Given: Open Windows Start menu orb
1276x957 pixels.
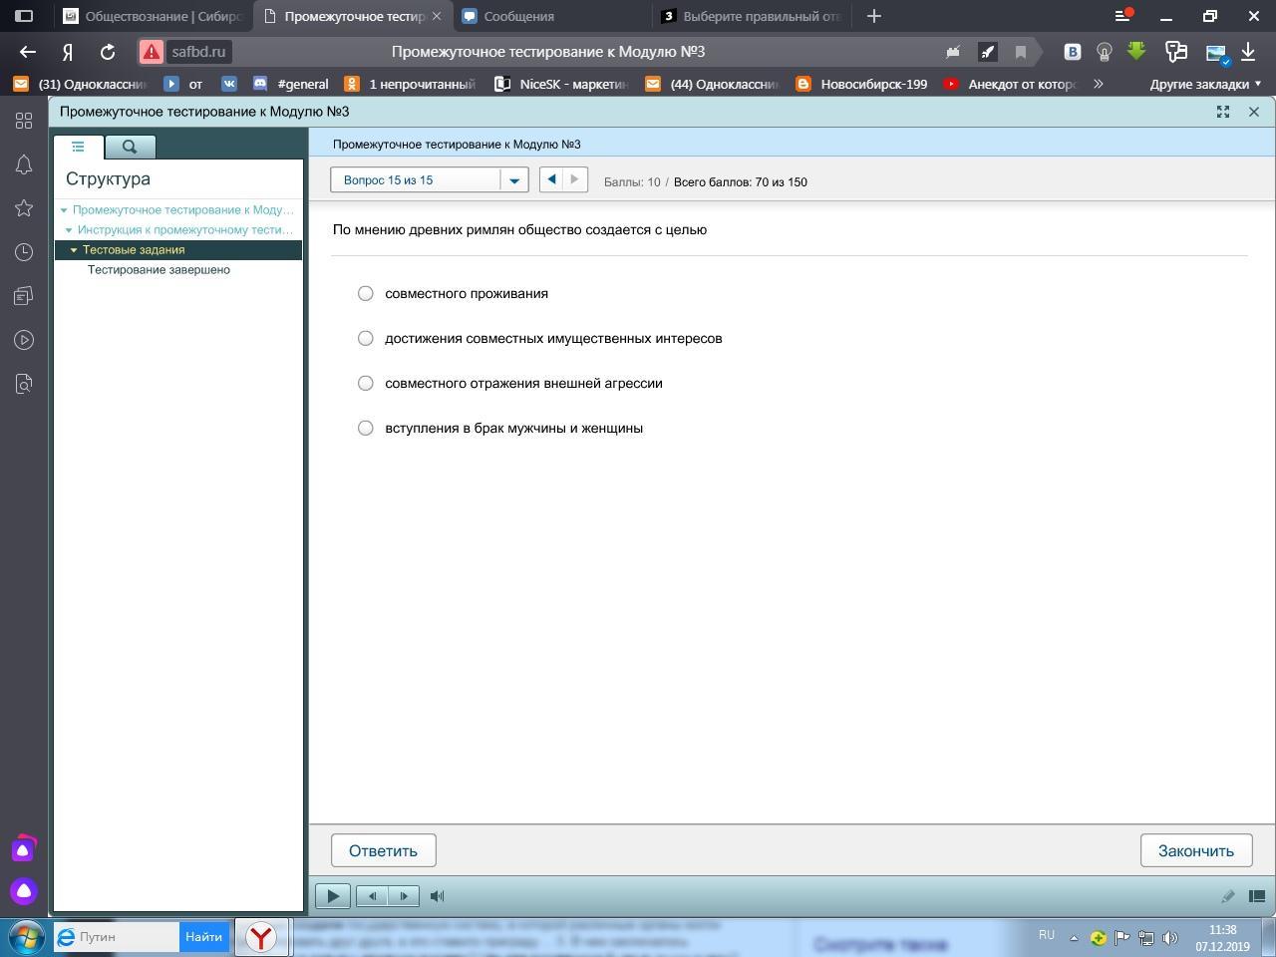Looking at the screenshot, I should click(x=26, y=938).
